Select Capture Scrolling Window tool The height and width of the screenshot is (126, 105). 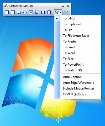(x=37, y=12)
